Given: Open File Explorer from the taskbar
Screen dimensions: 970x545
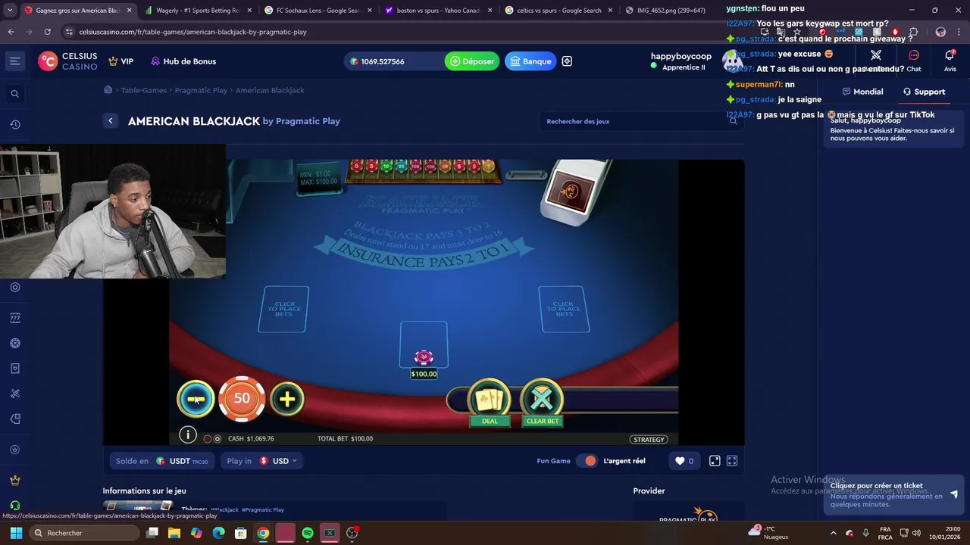Looking at the screenshot, I should click(174, 533).
